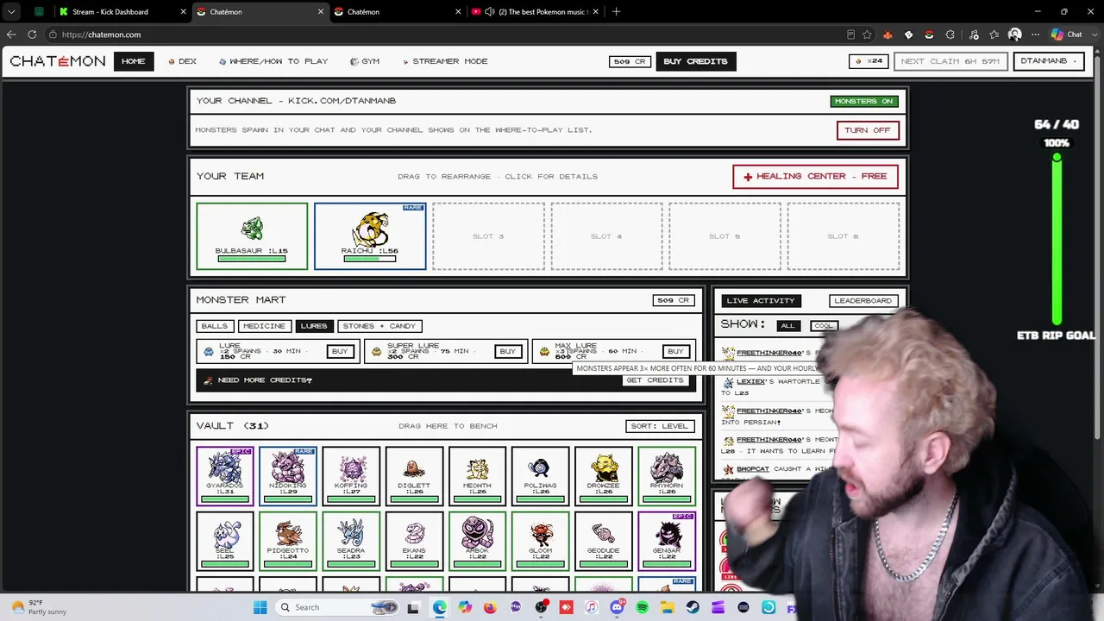Open the Dex page
This screenshot has width=1104, height=621.
(x=183, y=61)
